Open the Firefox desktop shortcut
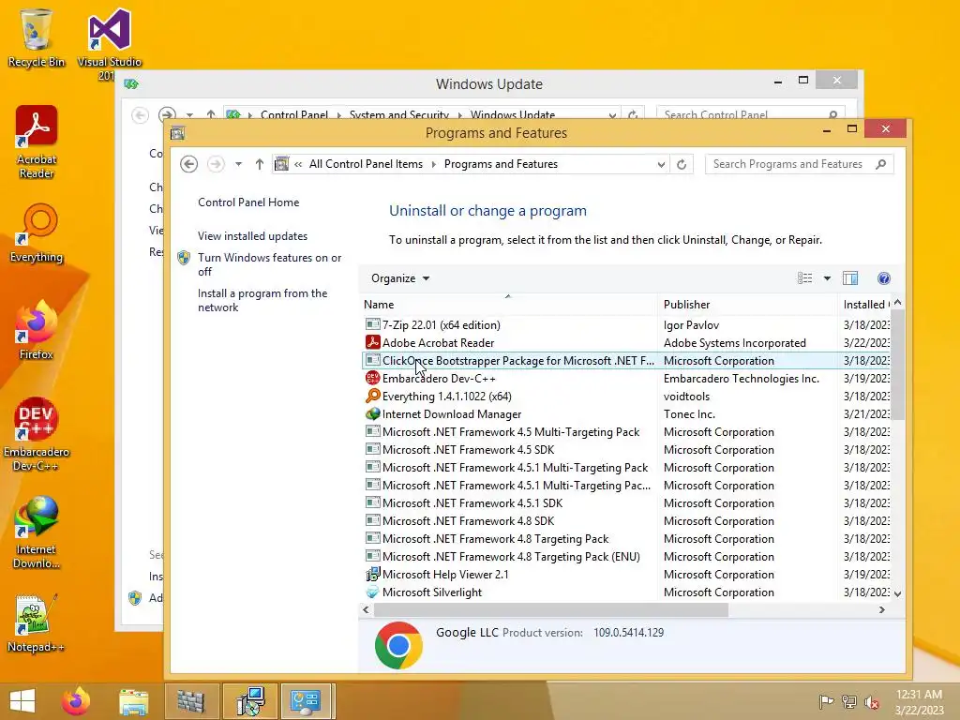 (x=37, y=331)
